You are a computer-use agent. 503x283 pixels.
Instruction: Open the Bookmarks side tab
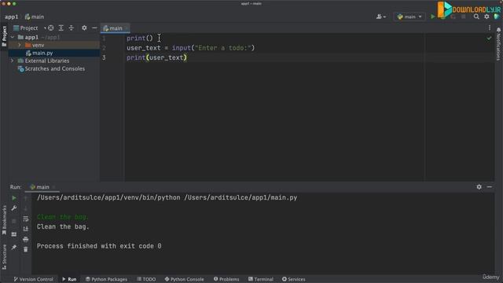click(4, 220)
